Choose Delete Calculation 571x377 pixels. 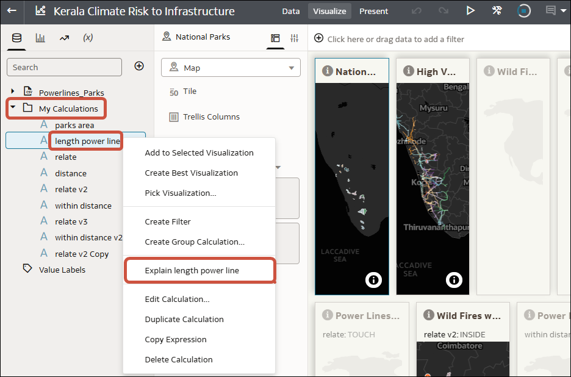coord(199,359)
